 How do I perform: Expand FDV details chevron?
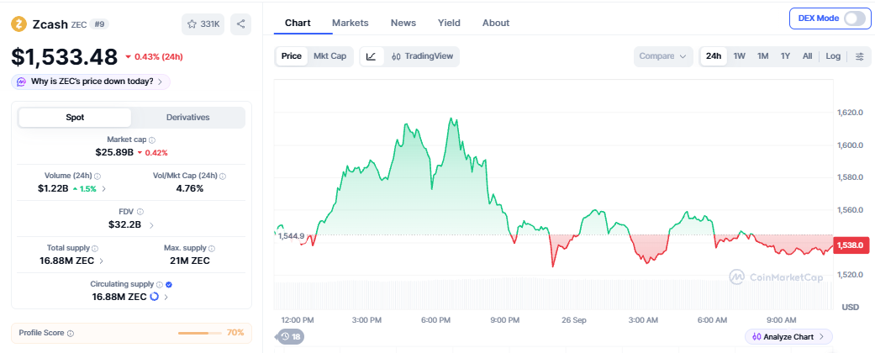click(x=152, y=225)
